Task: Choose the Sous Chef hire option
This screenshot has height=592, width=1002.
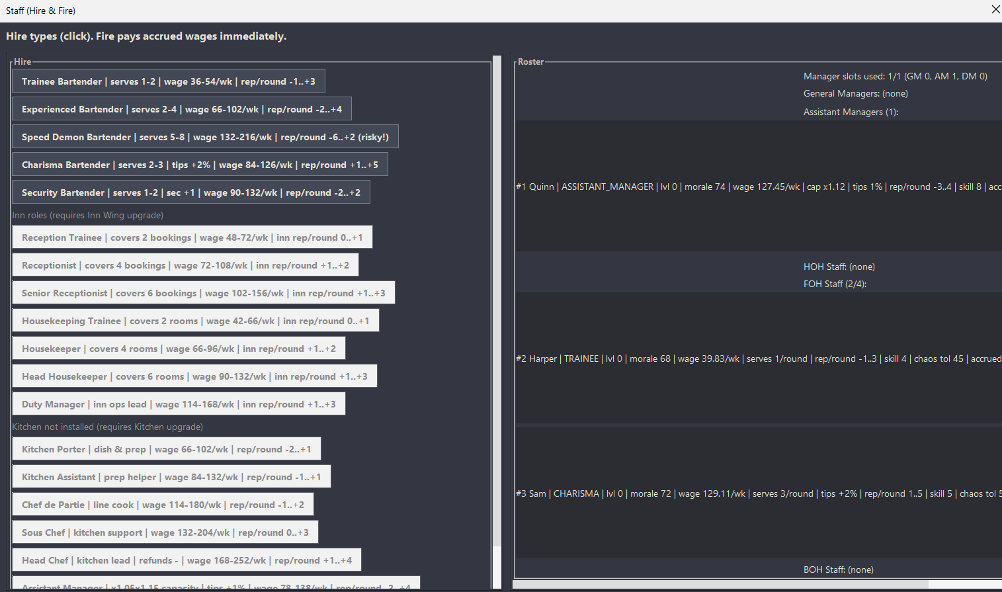Action: (165, 532)
